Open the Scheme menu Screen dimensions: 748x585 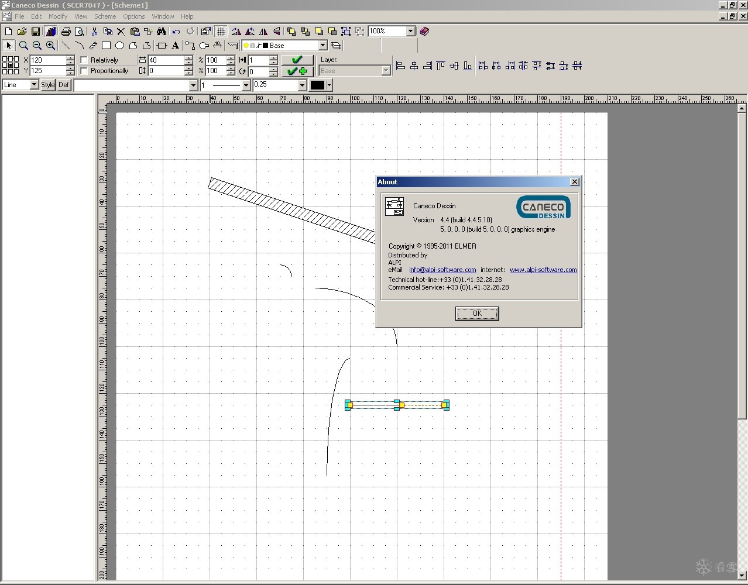105,16
